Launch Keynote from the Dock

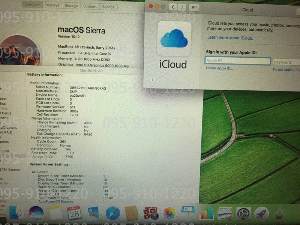tap(188, 213)
